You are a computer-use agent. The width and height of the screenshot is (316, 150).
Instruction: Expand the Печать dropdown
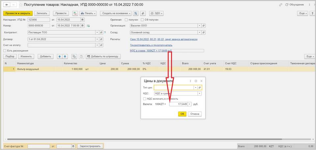88,13
